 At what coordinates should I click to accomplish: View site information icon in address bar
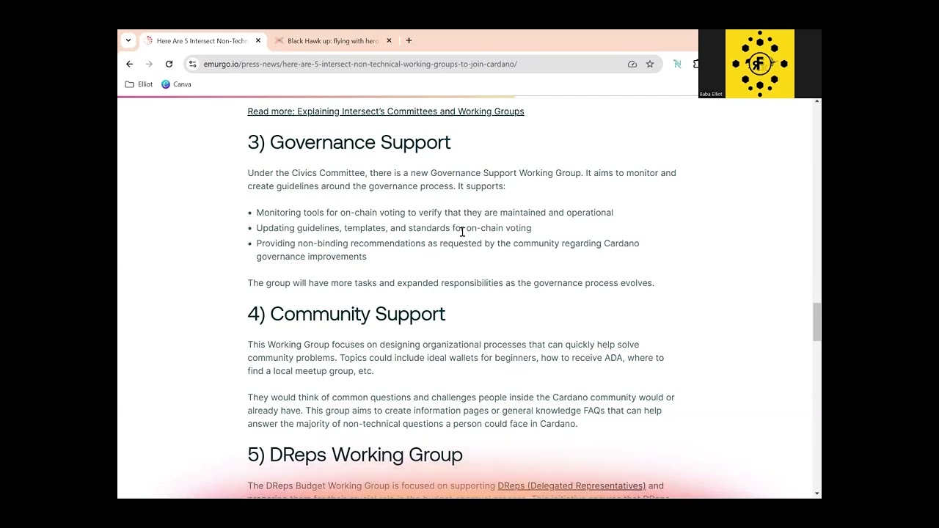[x=193, y=64]
